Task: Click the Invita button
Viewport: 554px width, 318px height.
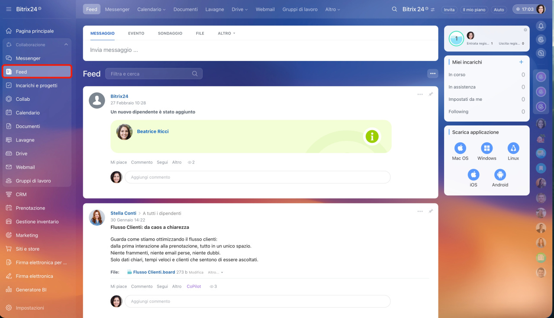Action: (x=449, y=10)
